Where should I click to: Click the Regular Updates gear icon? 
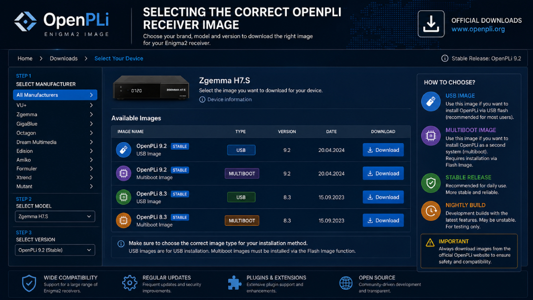coord(130,283)
